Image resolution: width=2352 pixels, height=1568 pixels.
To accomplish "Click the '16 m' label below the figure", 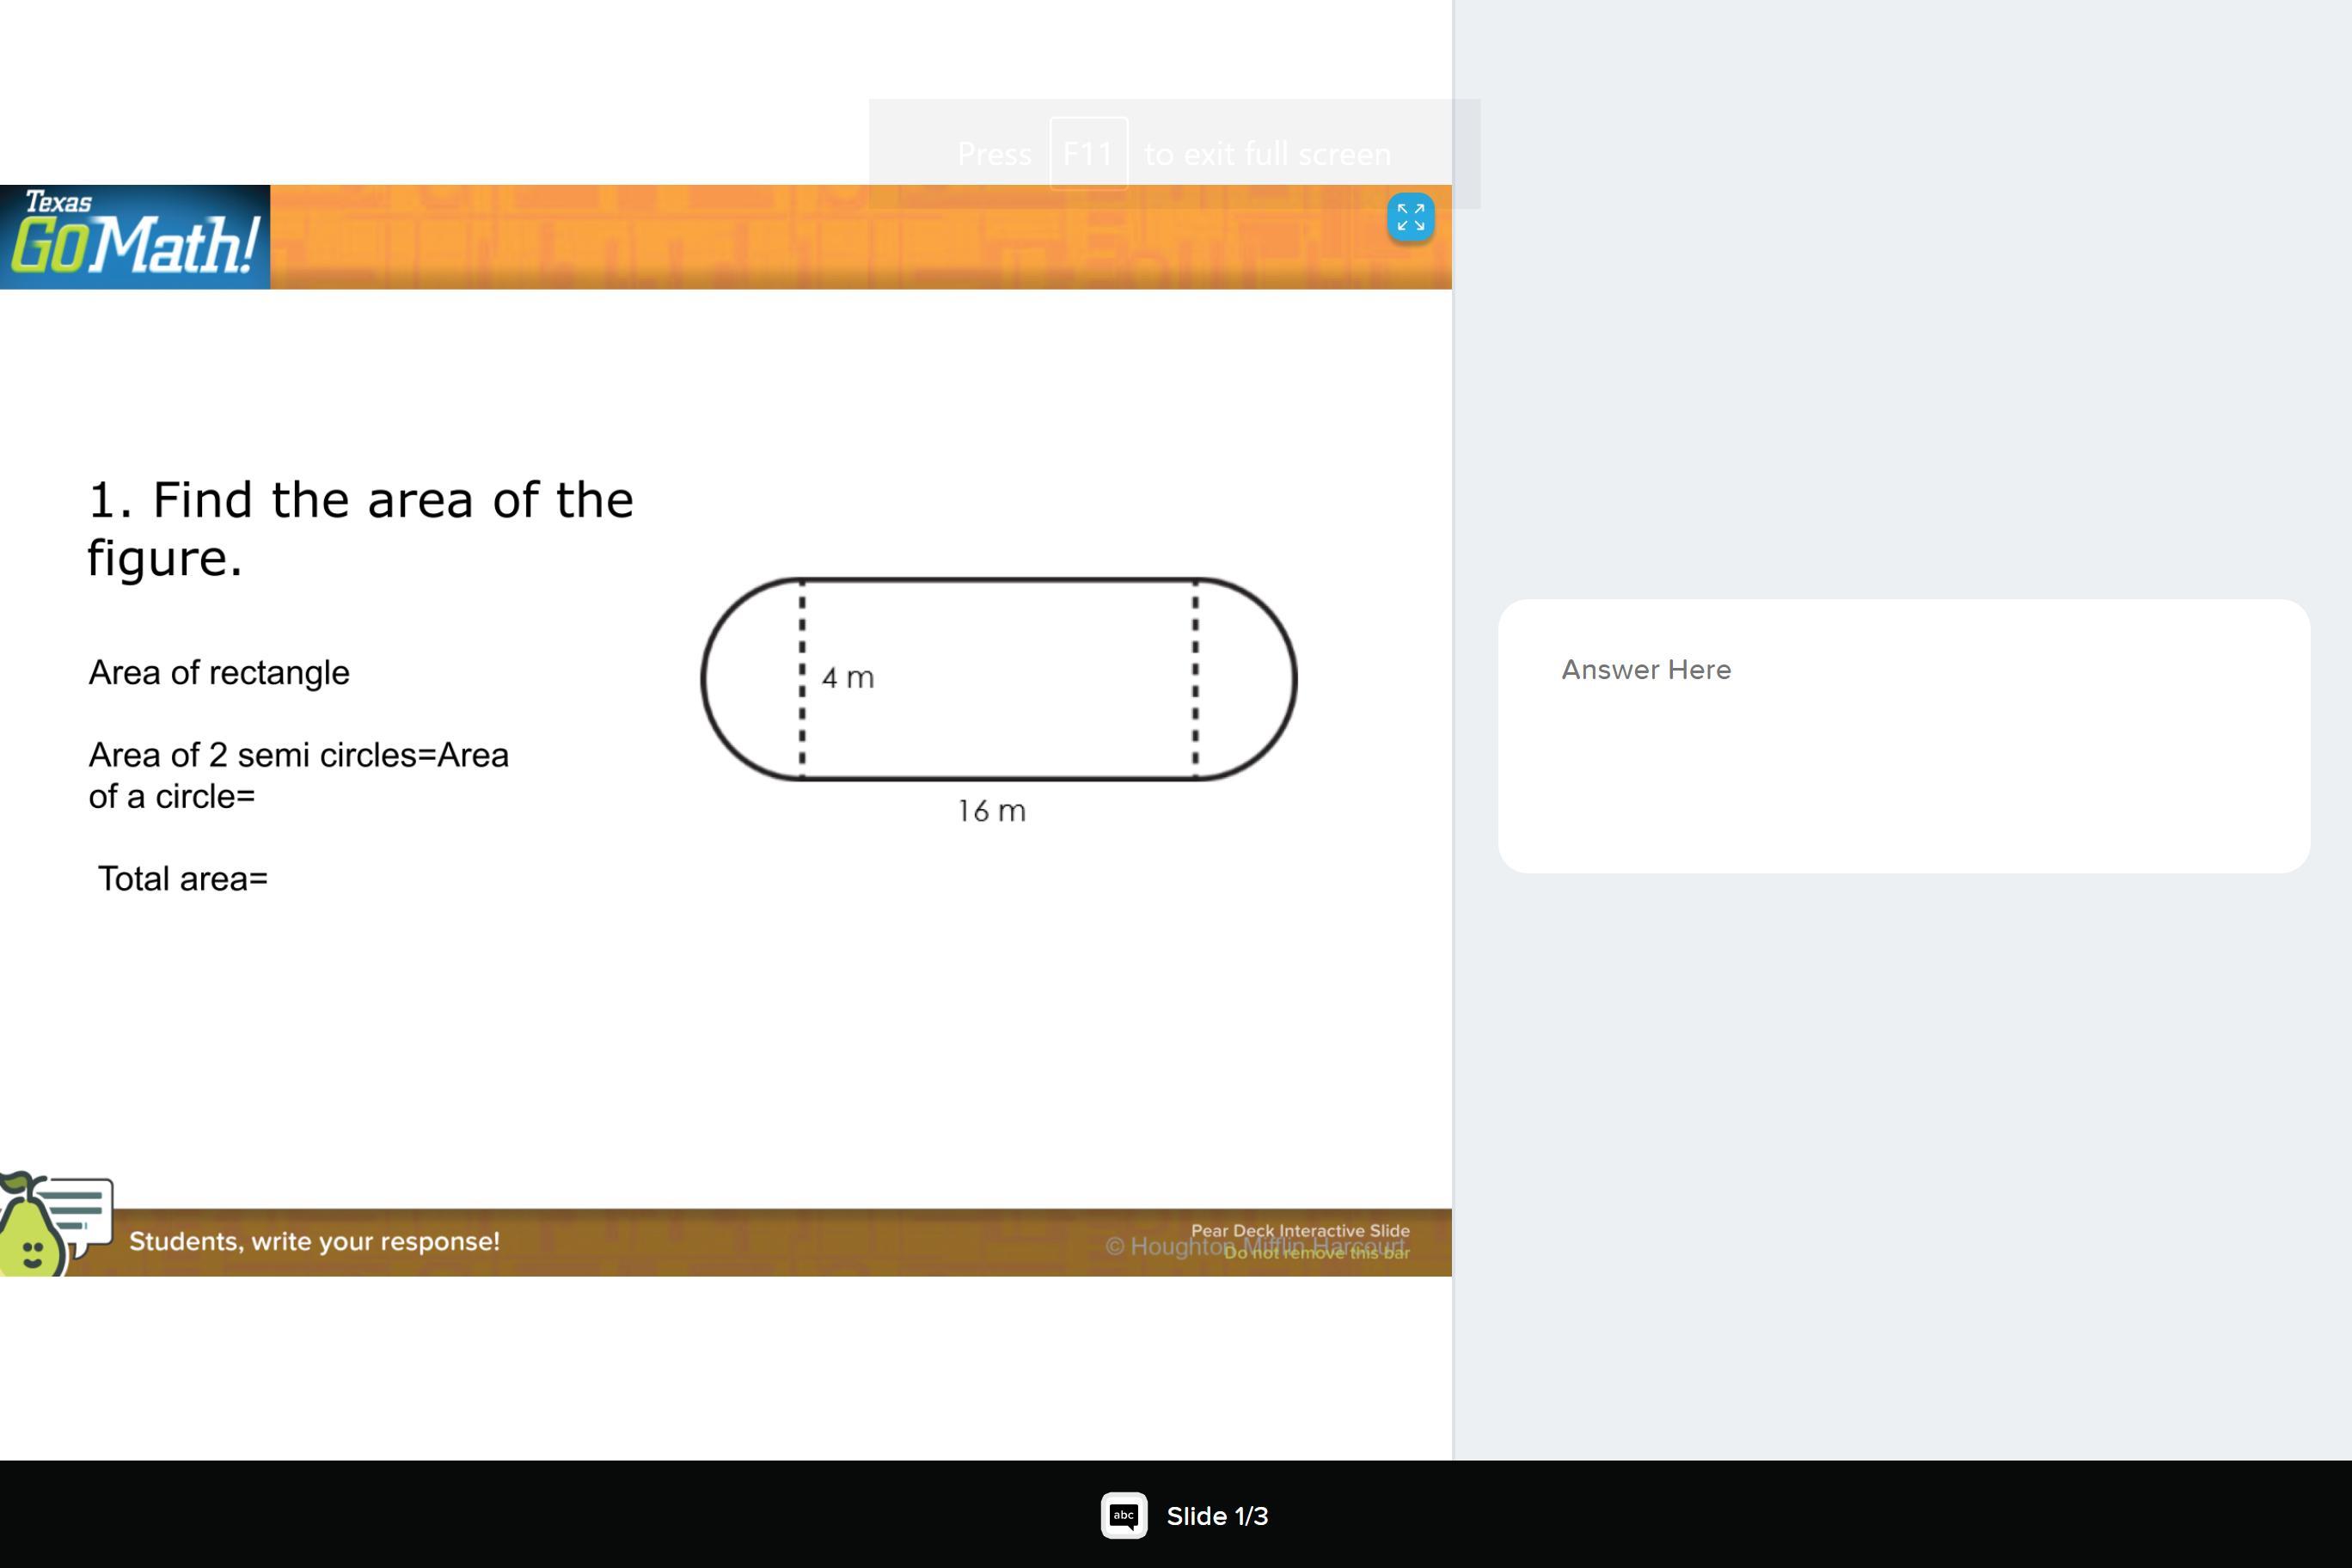I will pos(991,811).
